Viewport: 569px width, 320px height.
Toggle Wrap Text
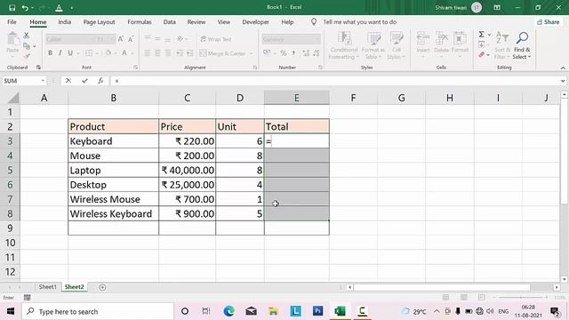pos(215,39)
